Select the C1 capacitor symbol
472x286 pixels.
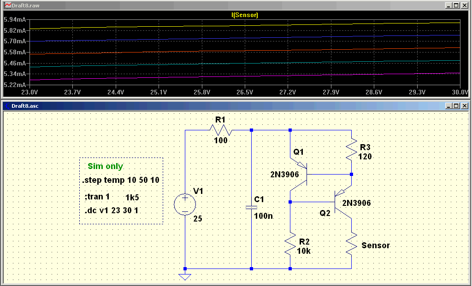tap(251, 207)
